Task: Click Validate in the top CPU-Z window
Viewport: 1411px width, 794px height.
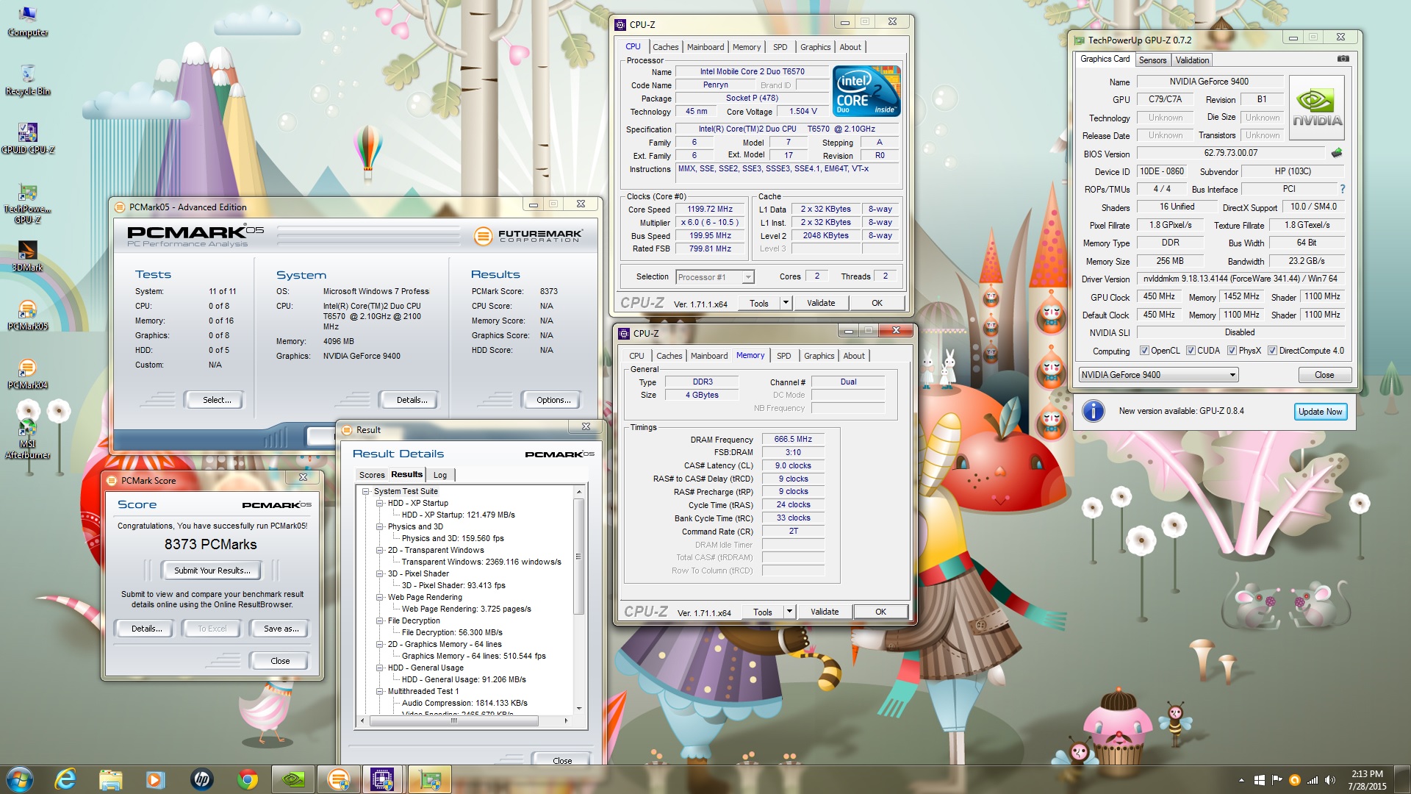Action: [x=821, y=303]
